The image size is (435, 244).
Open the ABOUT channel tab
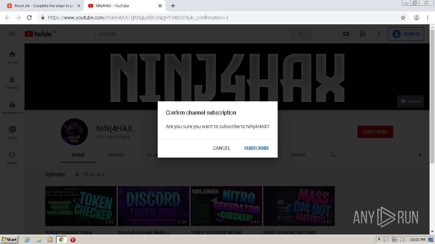[298, 155]
